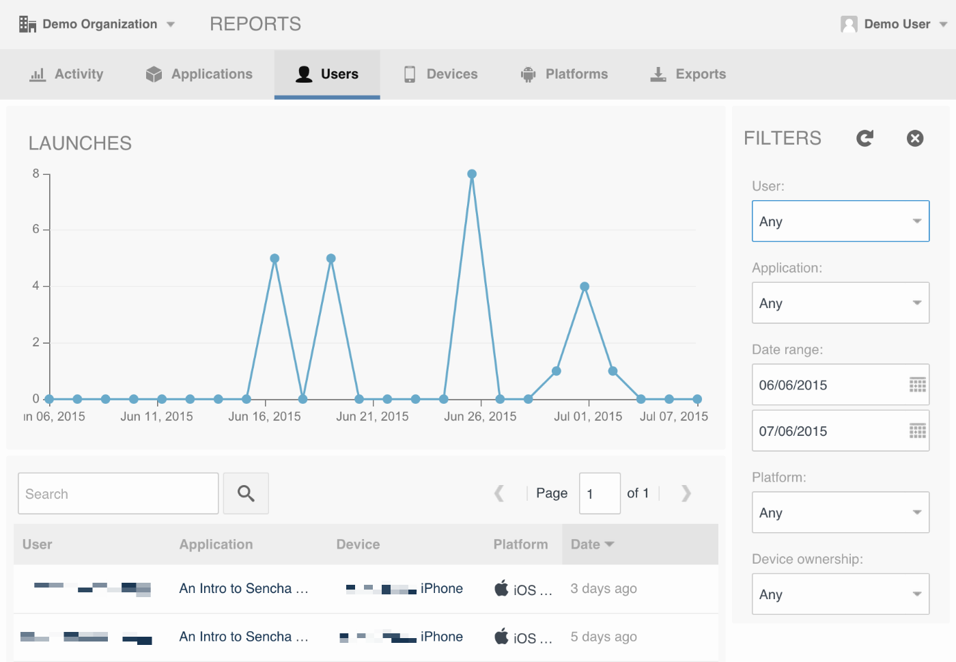Click the Demo User avatar icon
Screen dimensions: 956x662
pyautogui.click(x=849, y=25)
